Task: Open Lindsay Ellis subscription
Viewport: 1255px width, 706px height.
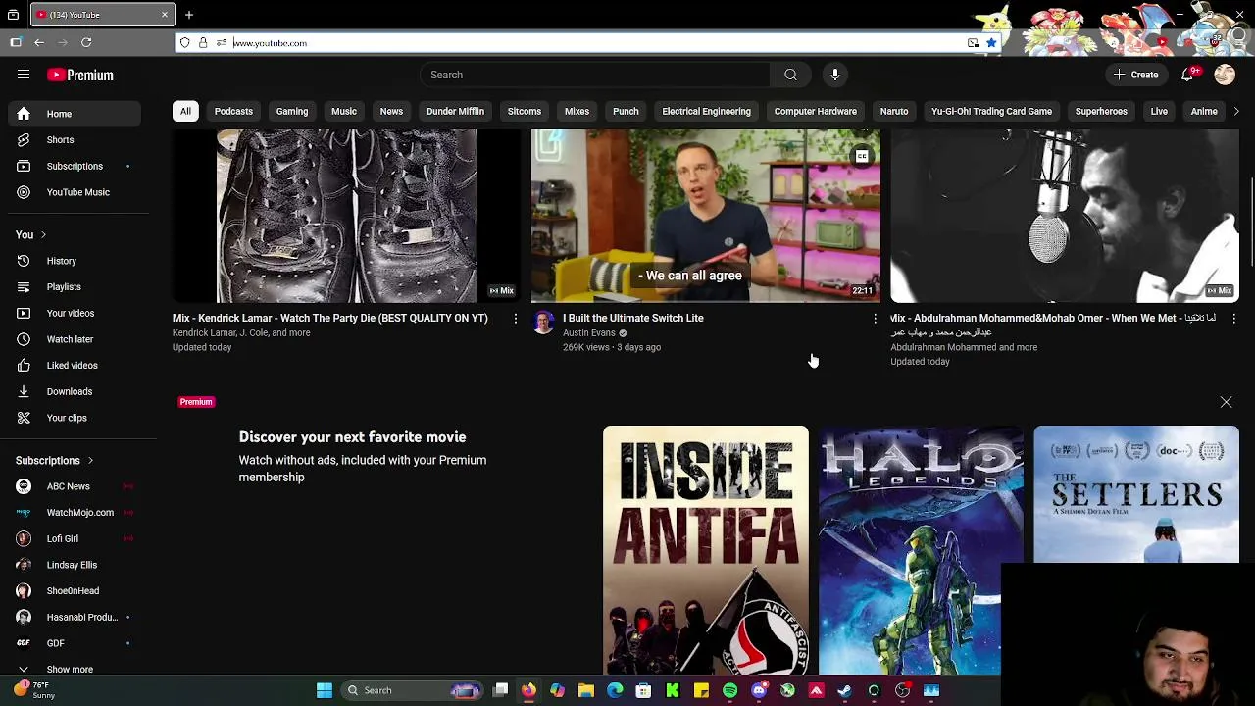Action: [75, 565]
